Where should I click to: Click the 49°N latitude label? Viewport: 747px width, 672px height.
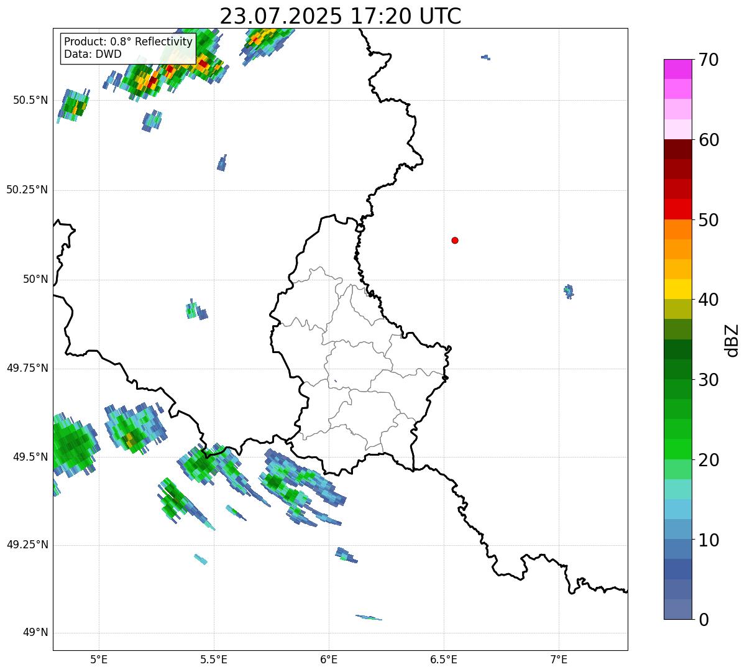pos(35,633)
